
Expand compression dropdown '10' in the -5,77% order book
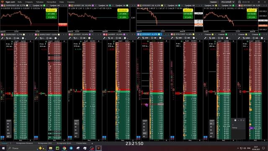click(x=9, y=38)
